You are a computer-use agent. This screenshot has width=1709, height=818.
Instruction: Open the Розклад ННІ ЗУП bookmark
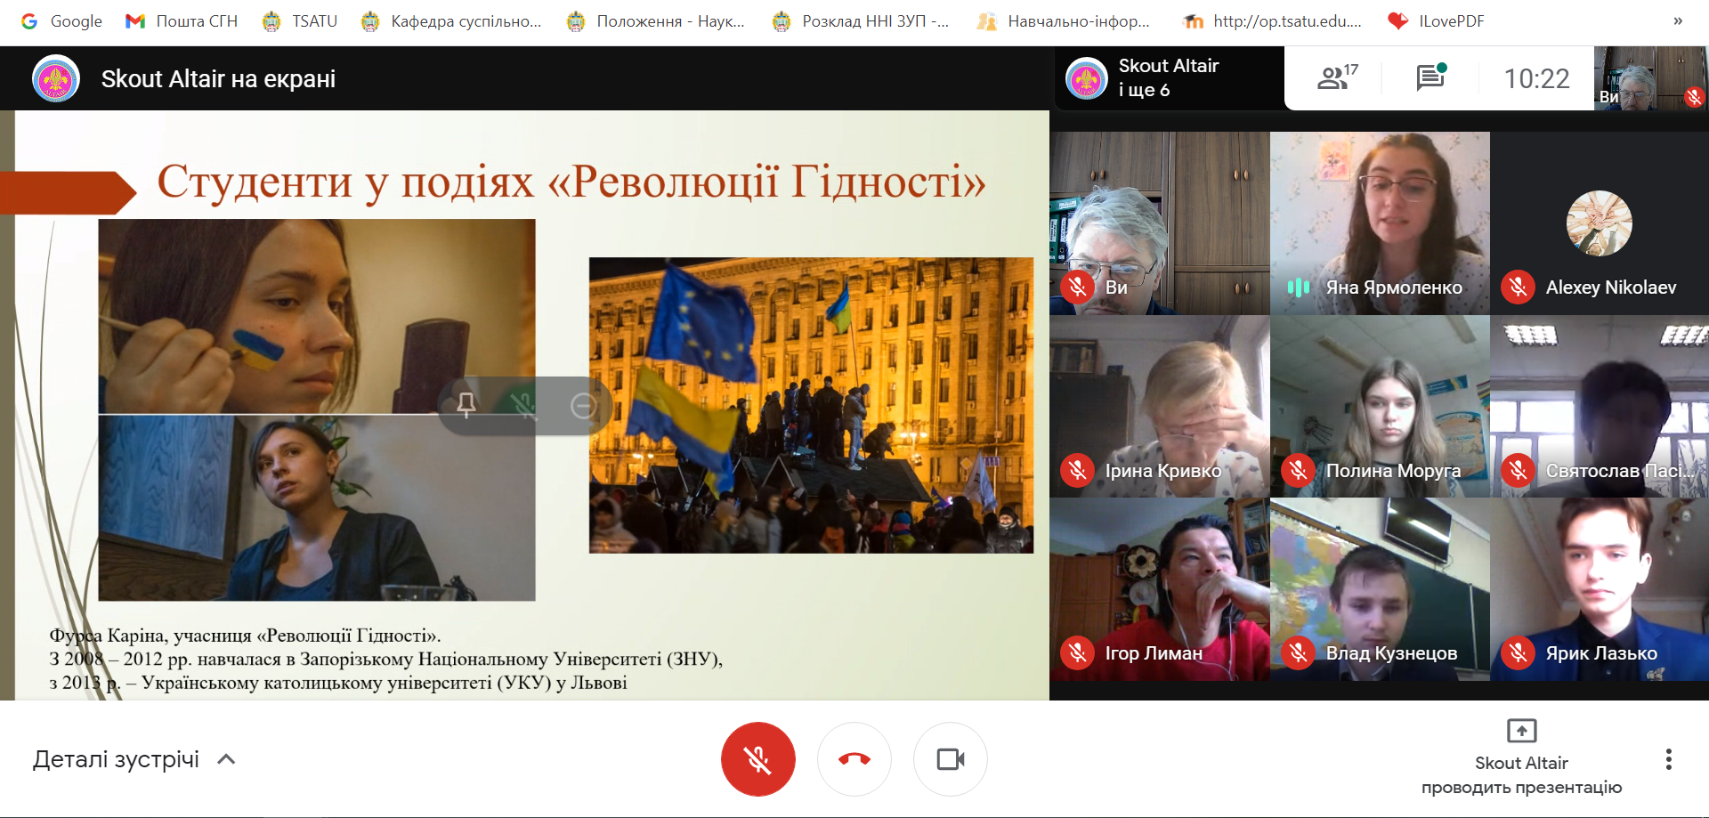click(861, 21)
